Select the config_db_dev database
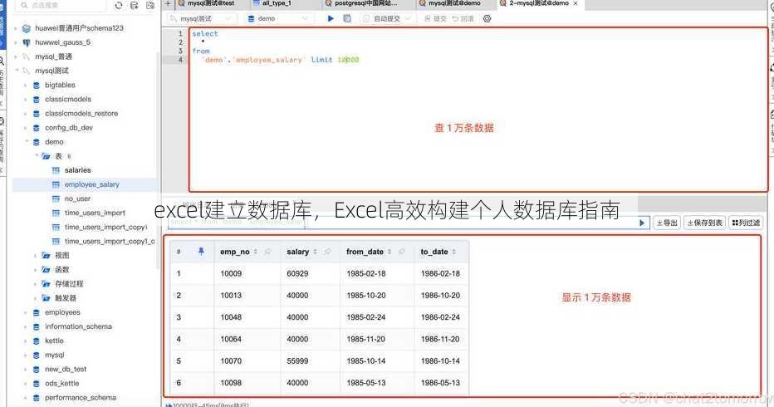The height and width of the screenshot is (407, 774). pyautogui.click(x=69, y=127)
